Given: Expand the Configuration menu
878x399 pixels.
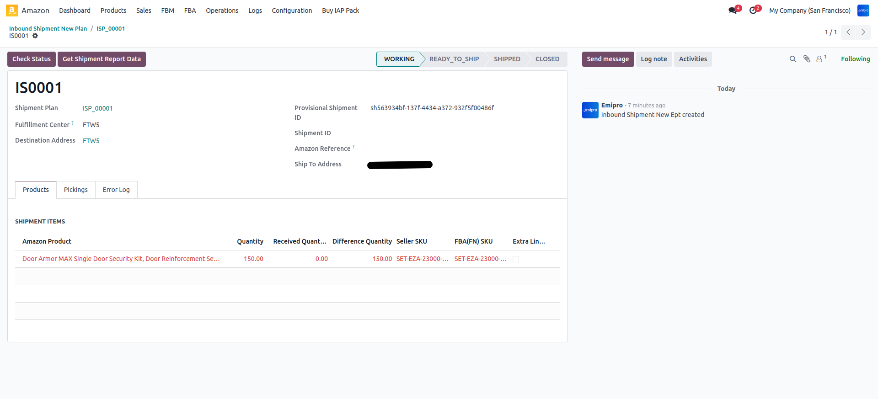Looking at the screenshot, I should pyautogui.click(x=292, y=11).
